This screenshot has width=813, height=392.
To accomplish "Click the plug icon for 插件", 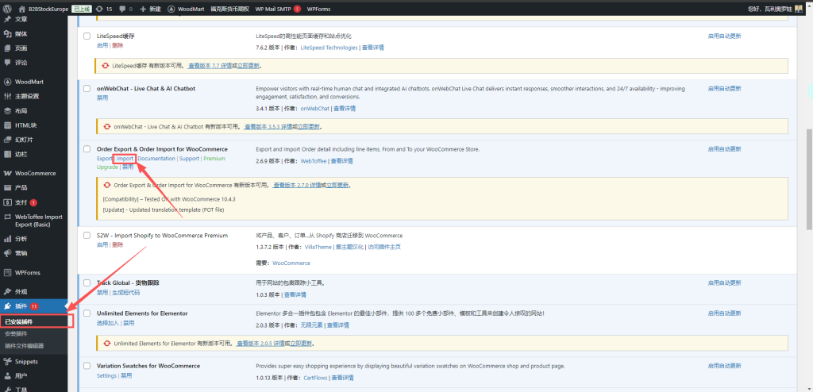I will pos(7,306).
